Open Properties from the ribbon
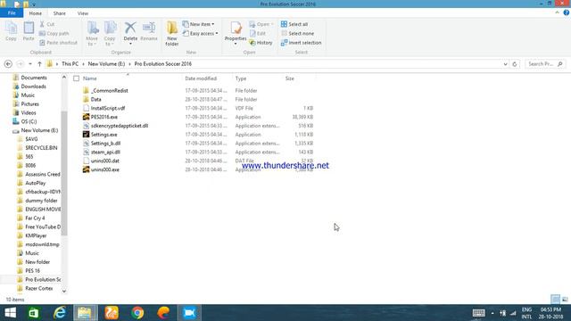571x321 pixels. coord(236,33)
